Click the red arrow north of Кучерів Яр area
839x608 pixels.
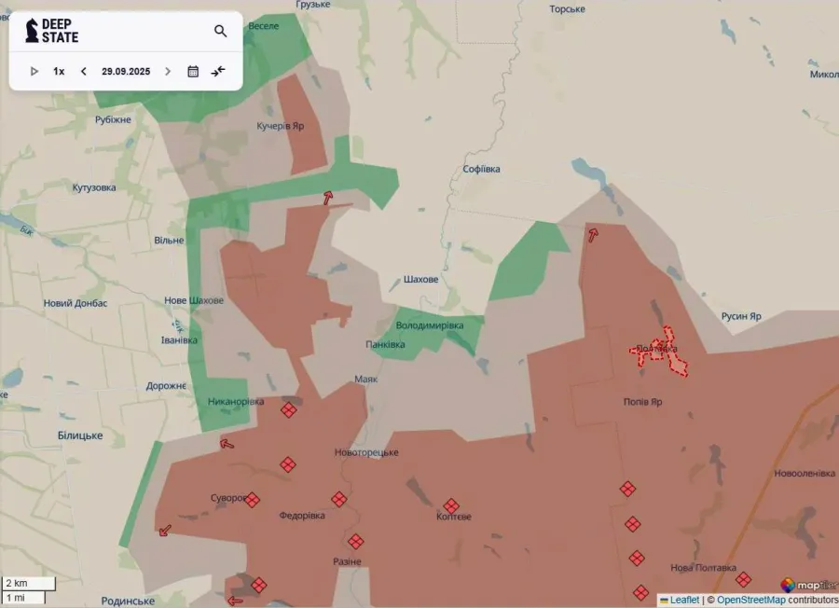click(x=327, y=197)
